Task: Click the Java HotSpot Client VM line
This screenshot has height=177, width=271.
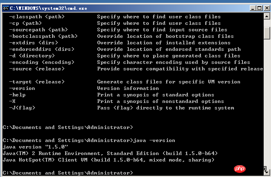Action: click(108, 160)
